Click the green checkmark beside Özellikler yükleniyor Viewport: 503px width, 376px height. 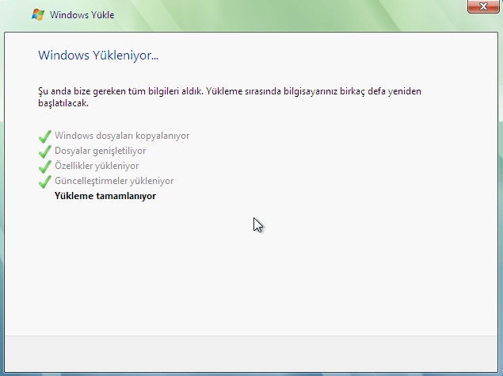point(45,167)
